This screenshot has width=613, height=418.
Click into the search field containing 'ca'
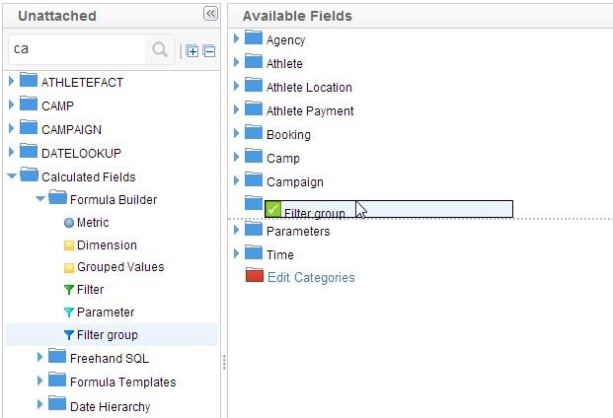[x=78, y=49]
